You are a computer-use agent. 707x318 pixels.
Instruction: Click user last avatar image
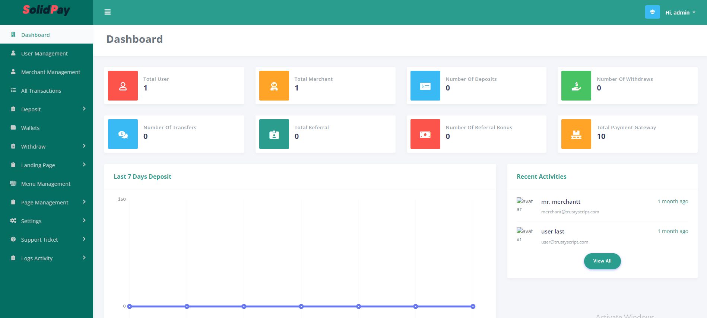tap(525, 235)
